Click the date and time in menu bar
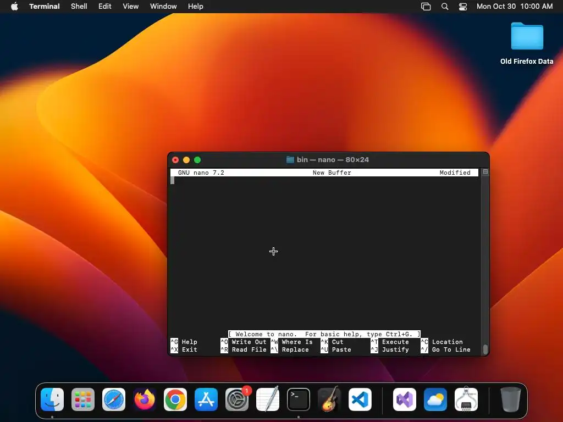 tap(515, 7)
